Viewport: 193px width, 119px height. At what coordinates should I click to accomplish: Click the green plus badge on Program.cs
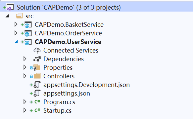click(31, 102)
